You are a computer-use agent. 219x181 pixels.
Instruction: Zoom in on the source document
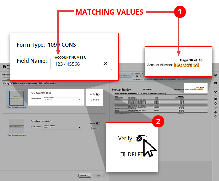[215, 91]
